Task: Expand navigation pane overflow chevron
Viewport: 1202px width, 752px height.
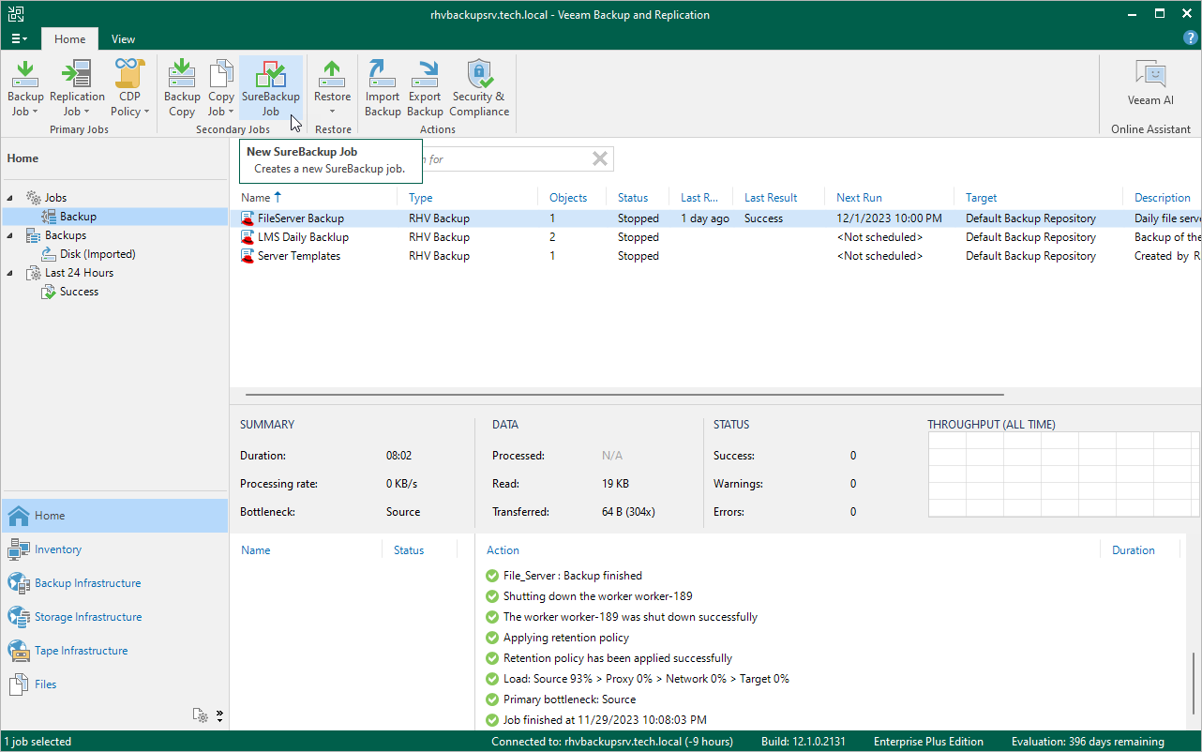Action: point(219,715)
